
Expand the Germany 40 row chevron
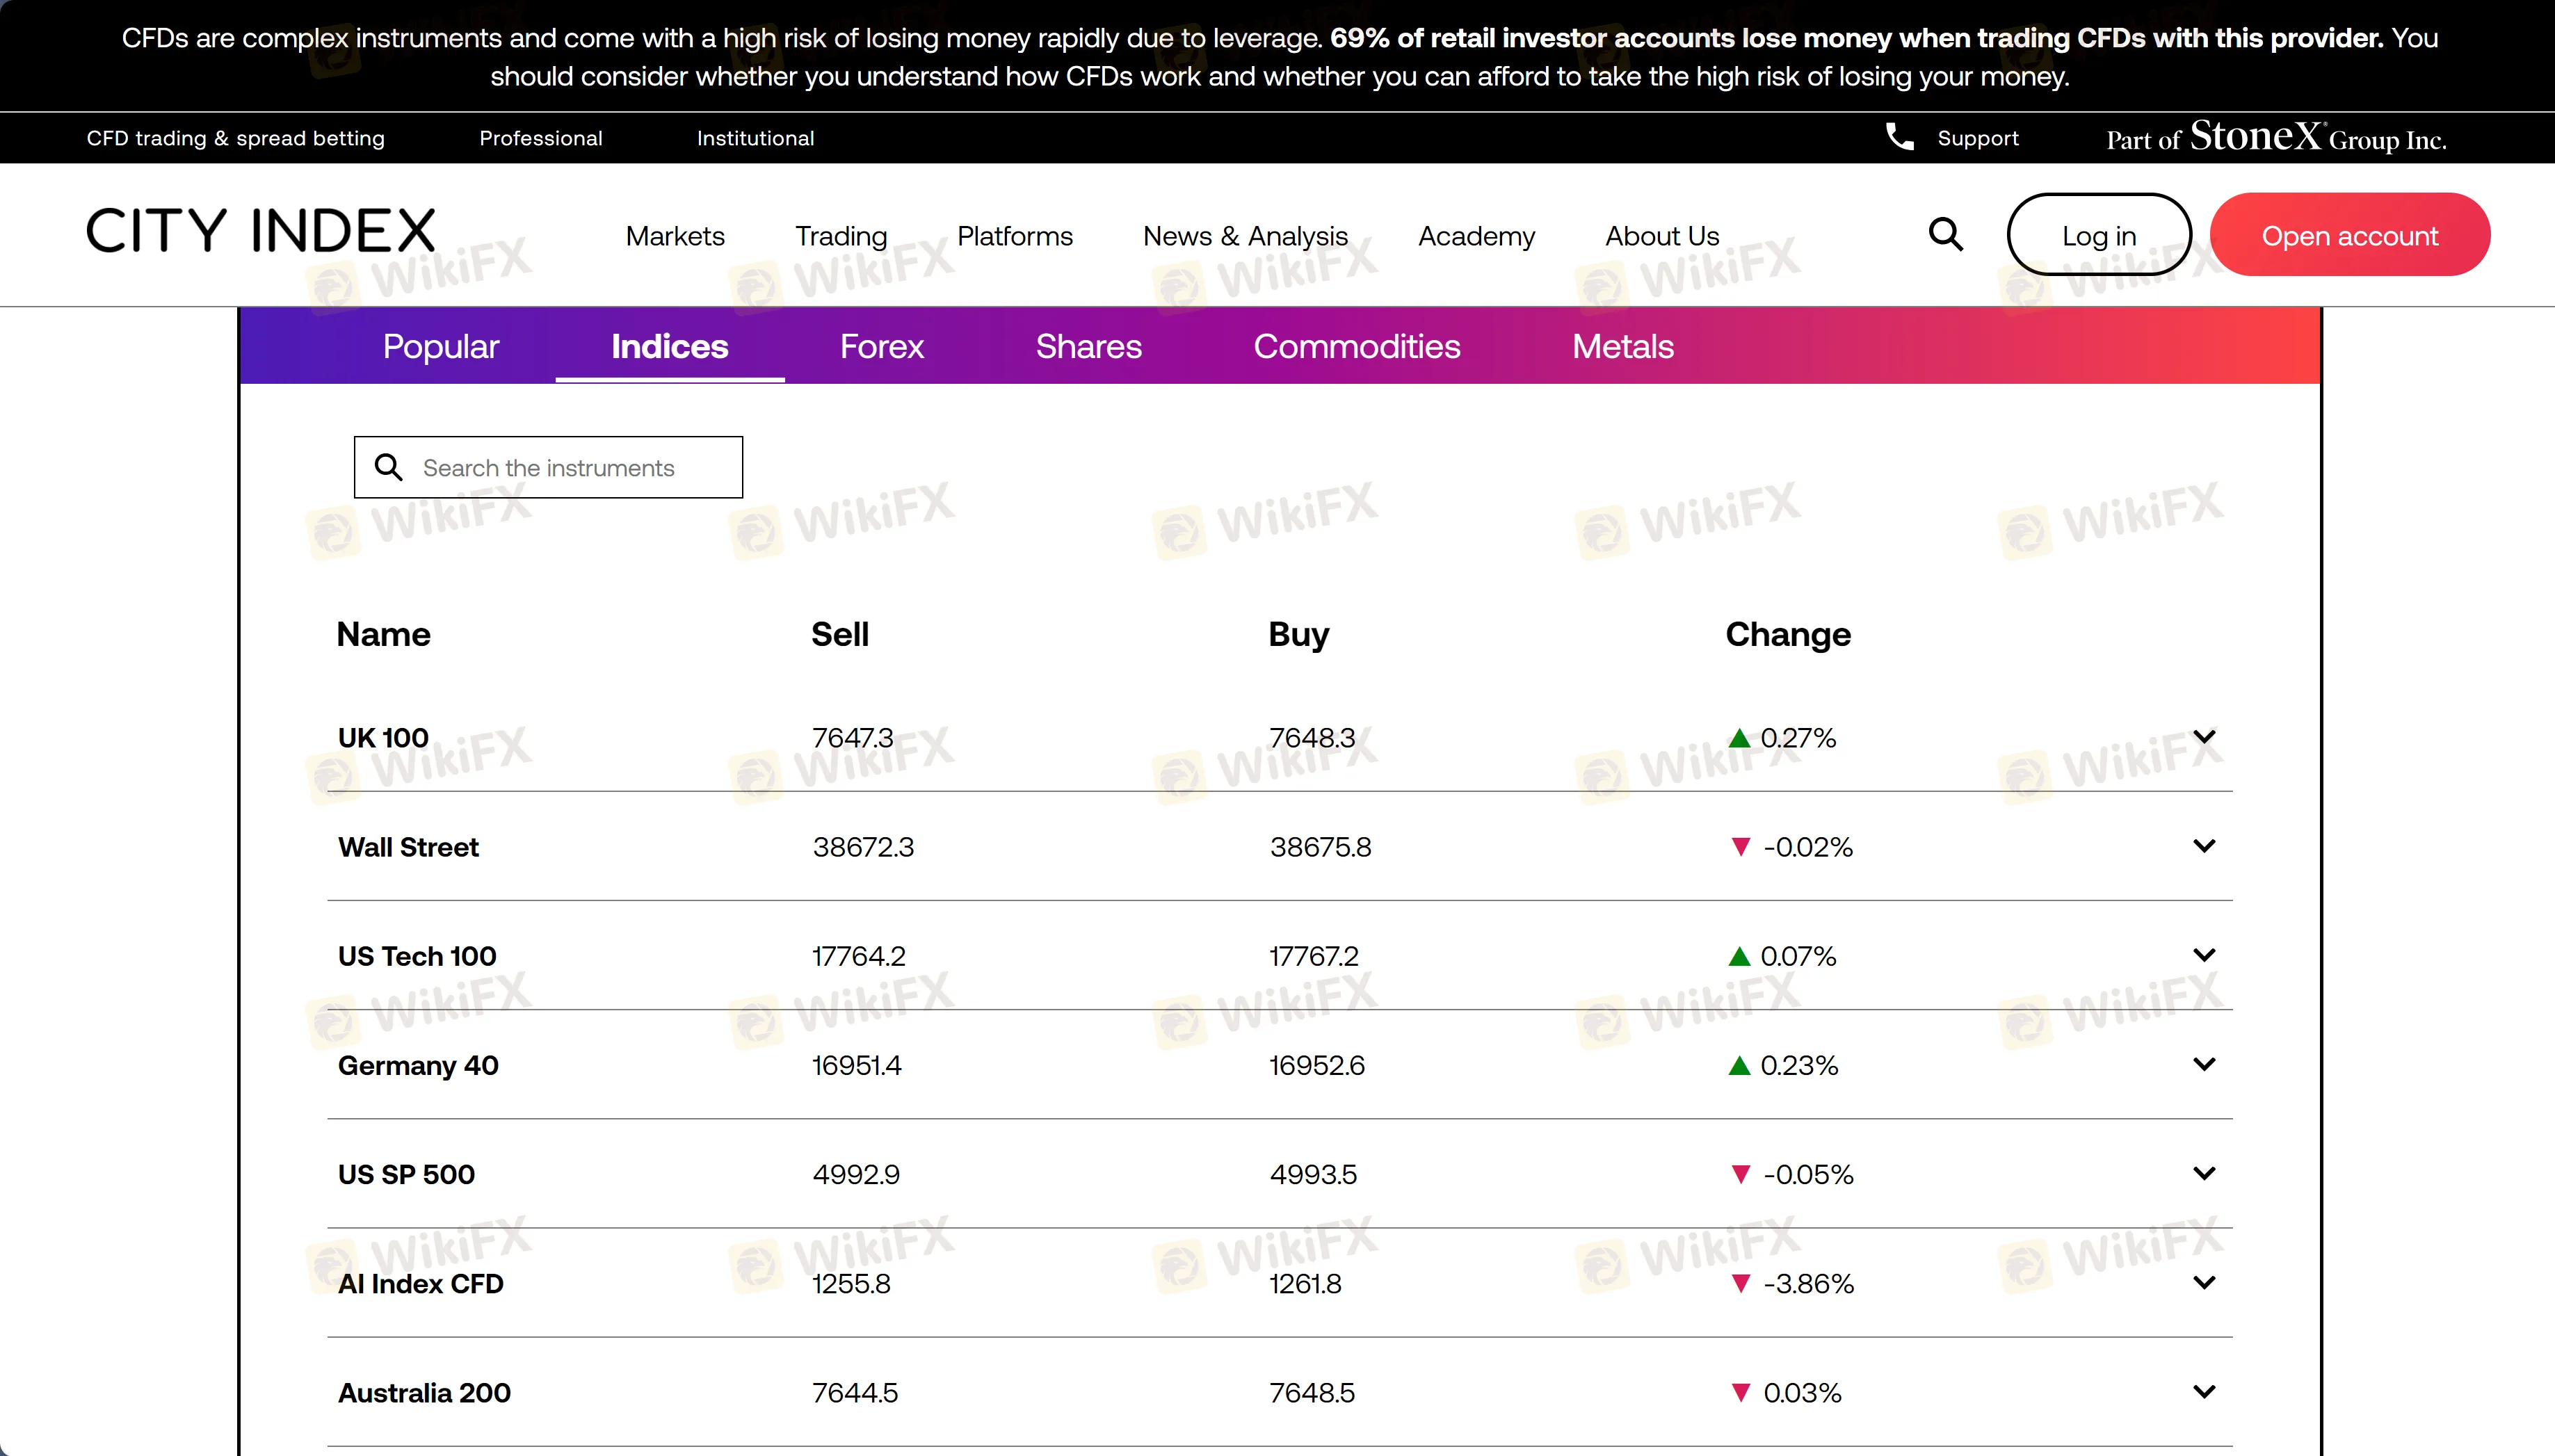(2204, 1064)
